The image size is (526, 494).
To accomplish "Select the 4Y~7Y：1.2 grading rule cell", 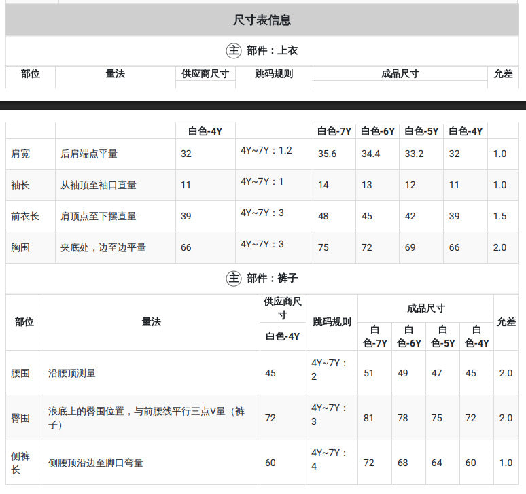I will (266, 150).
